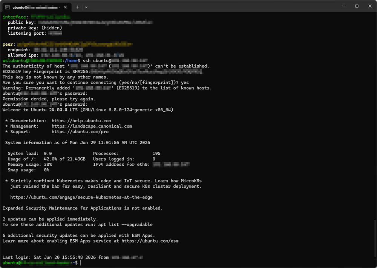377x268 pixels.
Task: Click 'Expanded Security Maintenance for Applications is not enabled.'
Action: pos(83,208)
